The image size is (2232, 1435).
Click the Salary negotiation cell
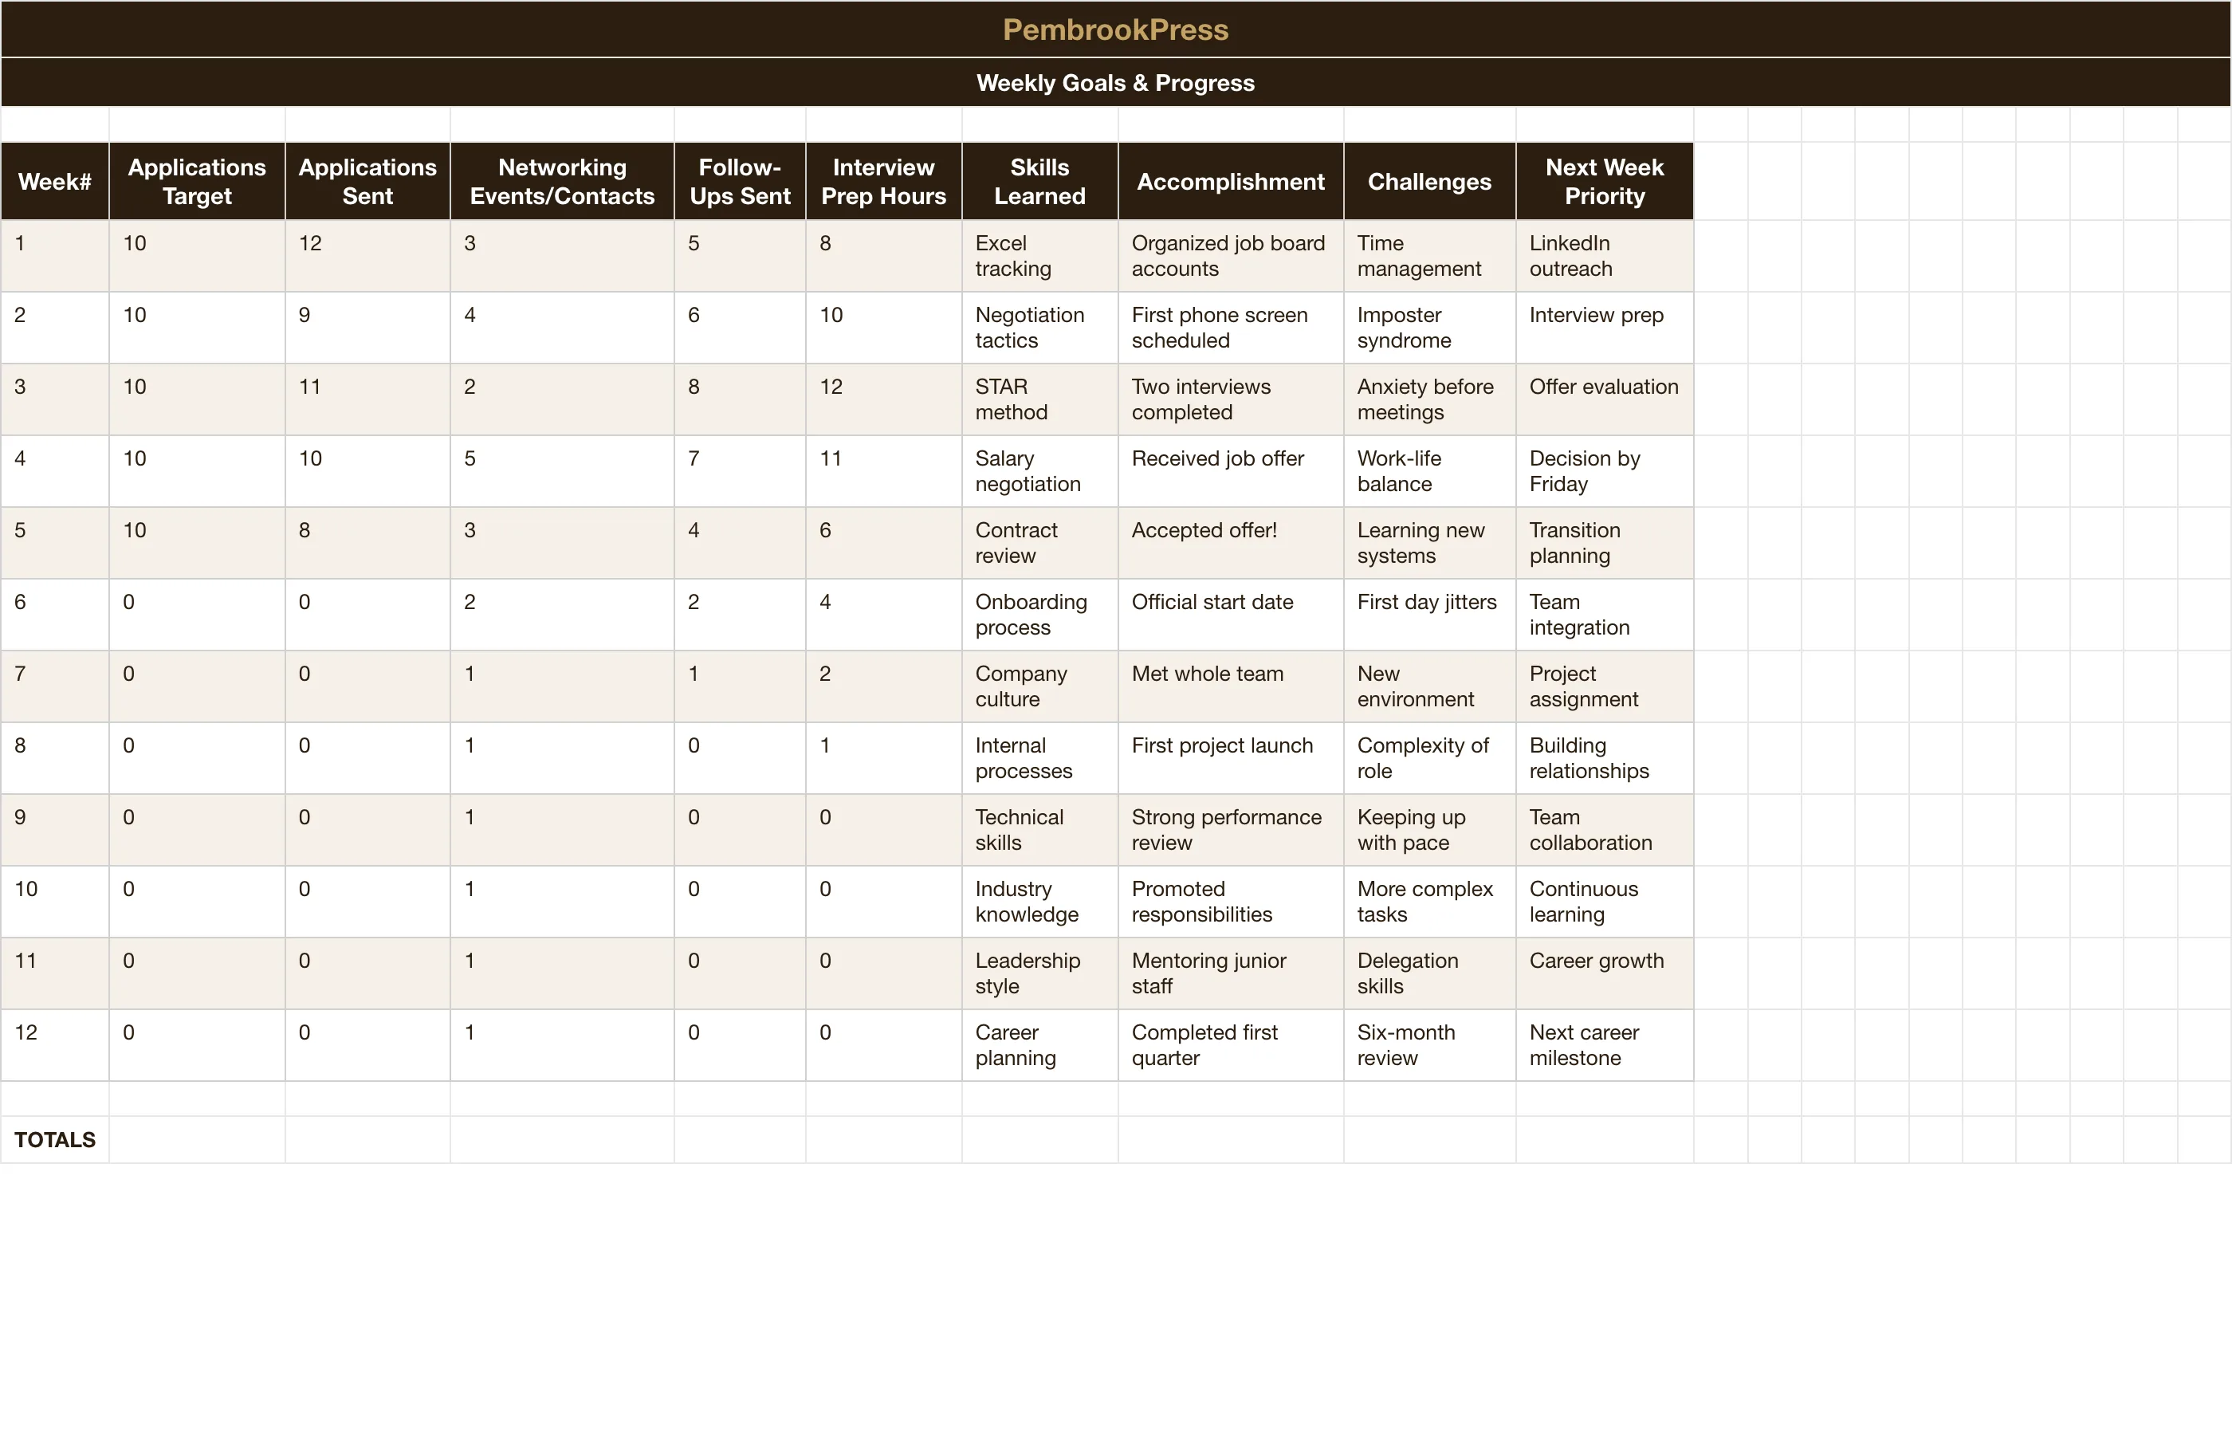pyautogui.click(x=1039, y=470)
